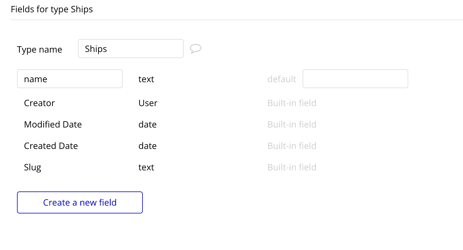The width and height of the screenshot is (463, 250).
Task: Click the Built-in field note for Slug
Action: click(292, 167)
